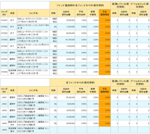The height and width of the screenshot is (134, 150).
Task: Select fund name ending 2012年9月第1号
Action: [x=33, y=98]
